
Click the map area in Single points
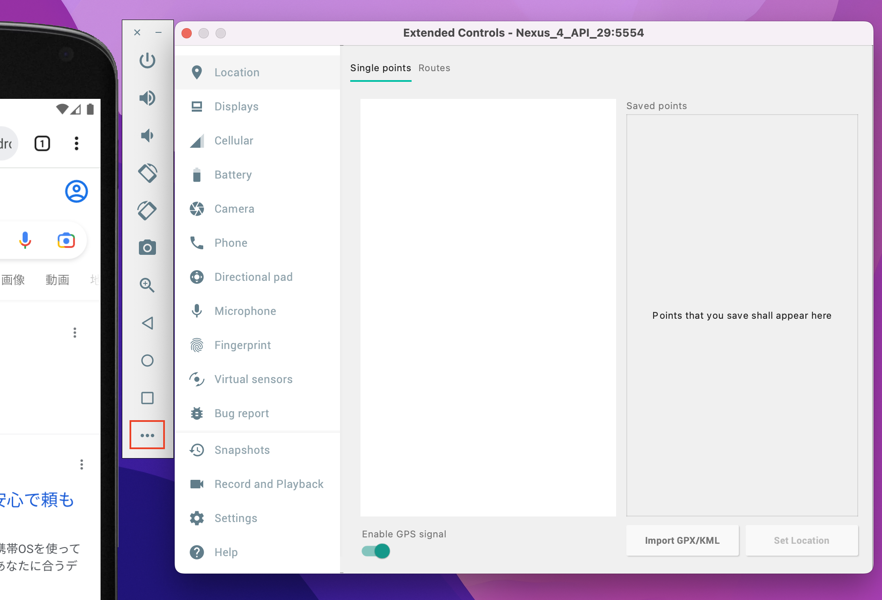coord(488,308)
